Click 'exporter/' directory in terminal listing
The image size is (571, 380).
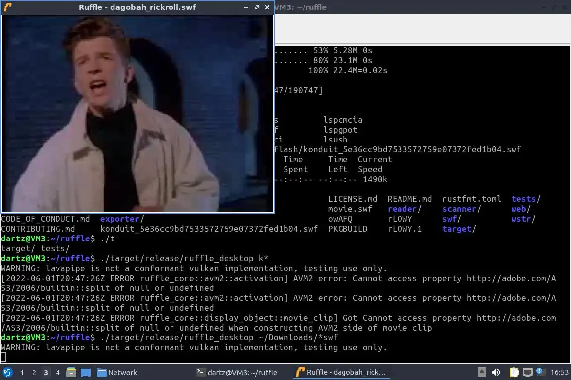point(122,219)
